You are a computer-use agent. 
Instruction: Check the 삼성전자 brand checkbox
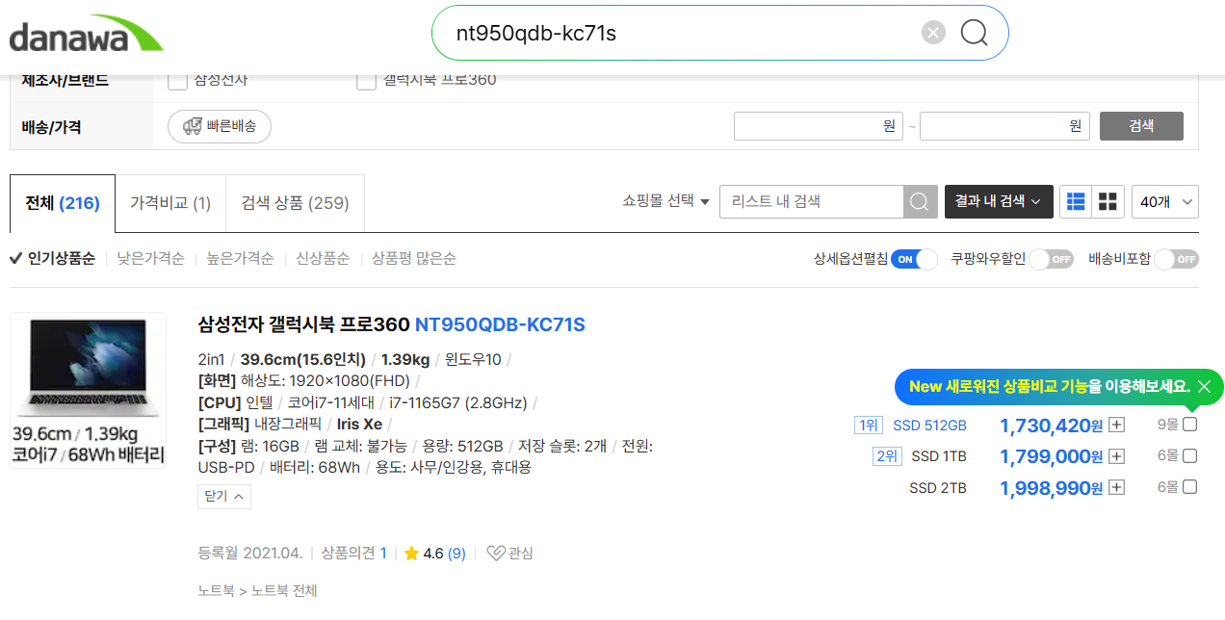pos(177,81)
